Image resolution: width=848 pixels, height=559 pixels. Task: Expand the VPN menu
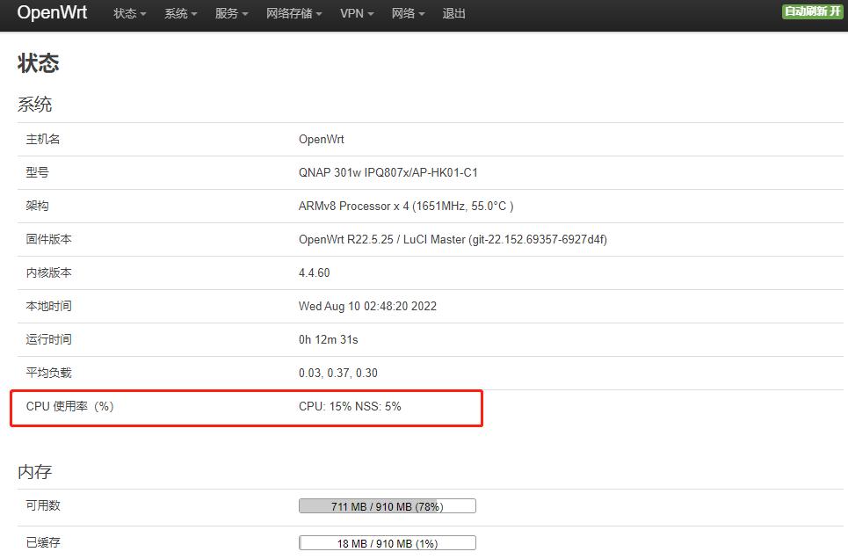click(x=357, y=13)
